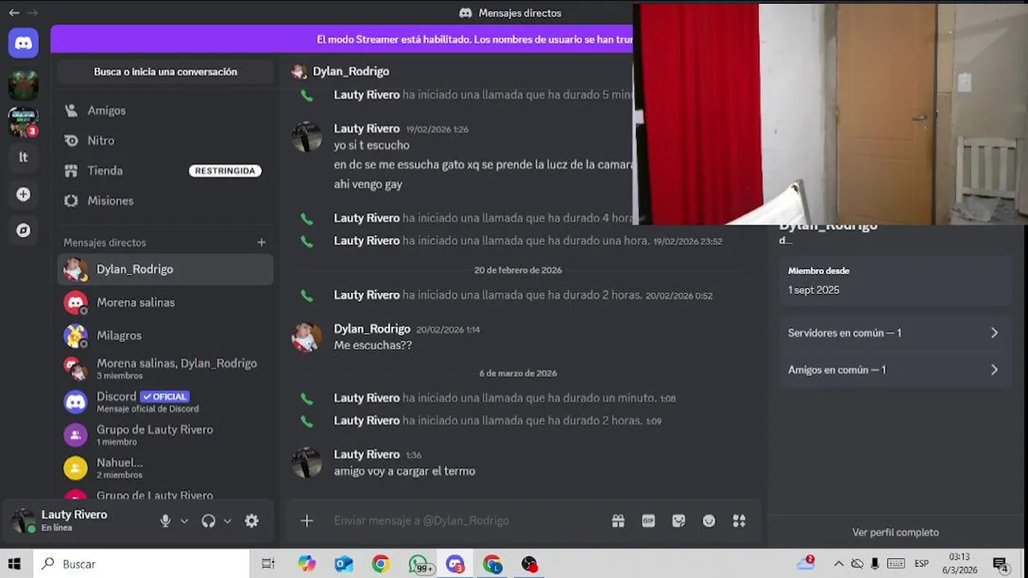This screenshot has width=1028, height=578.
Task: Open Task View in taskbar
Action: [268, 564]
